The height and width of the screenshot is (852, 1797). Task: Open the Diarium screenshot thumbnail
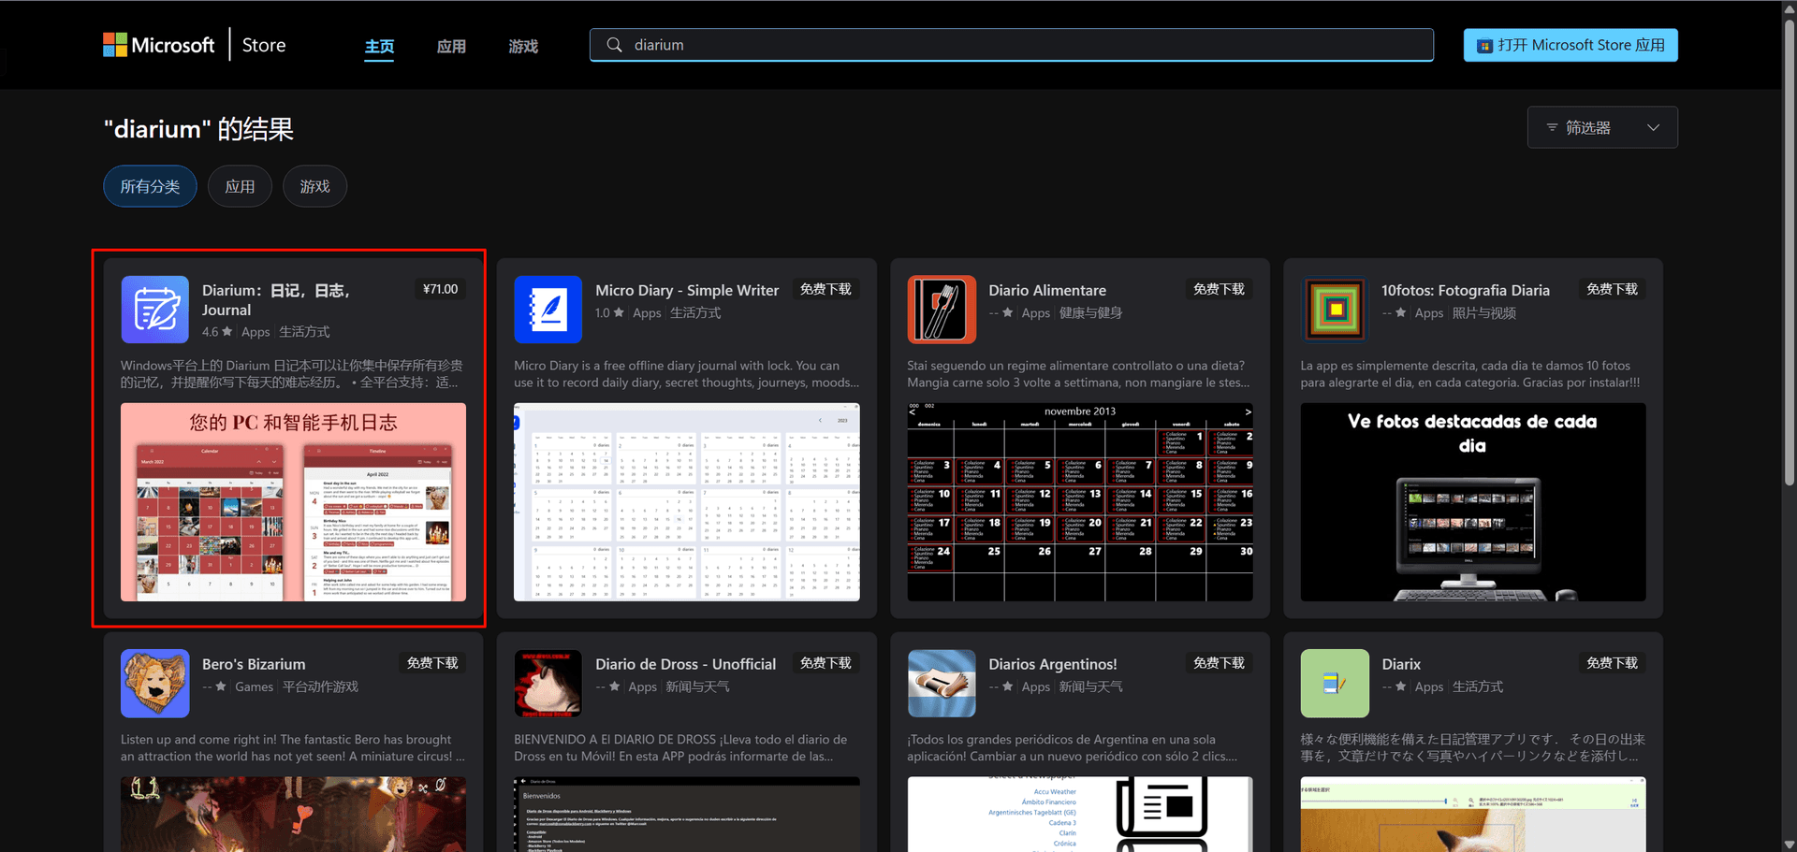[293, 502]
